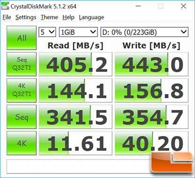The width and height of the screenshot is (195, 178).
Task: Click the 4K write result 40.20
Action: pos(151,143)
